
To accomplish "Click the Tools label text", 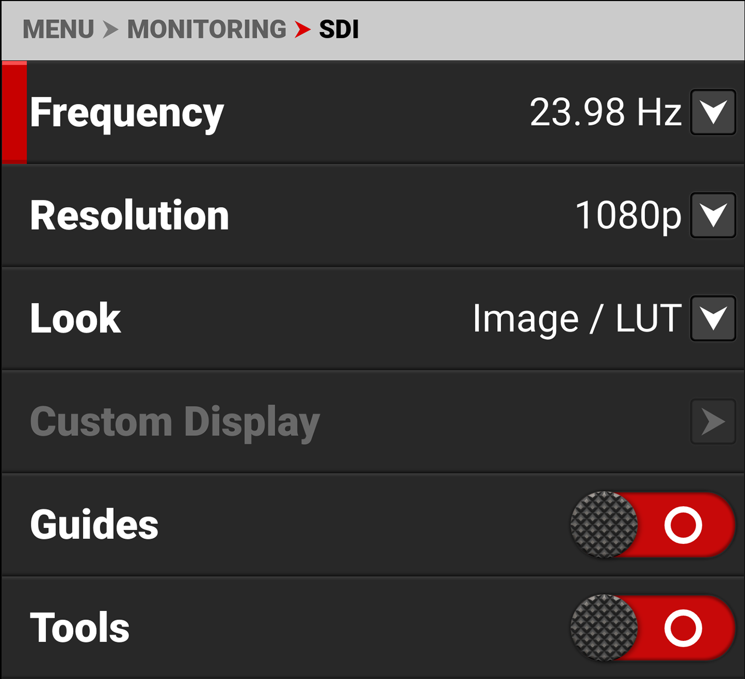I will point(79,628).
